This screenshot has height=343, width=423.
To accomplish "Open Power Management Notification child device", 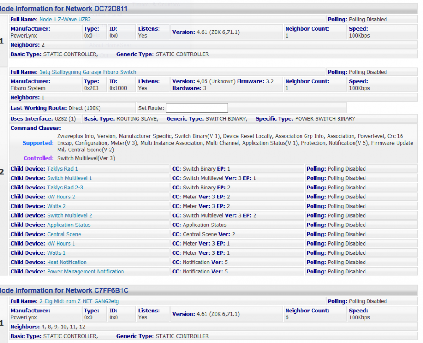I will 85,272.
